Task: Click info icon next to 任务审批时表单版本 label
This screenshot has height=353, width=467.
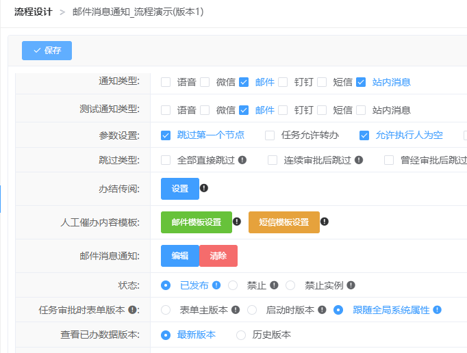Action: pos(132,310)
